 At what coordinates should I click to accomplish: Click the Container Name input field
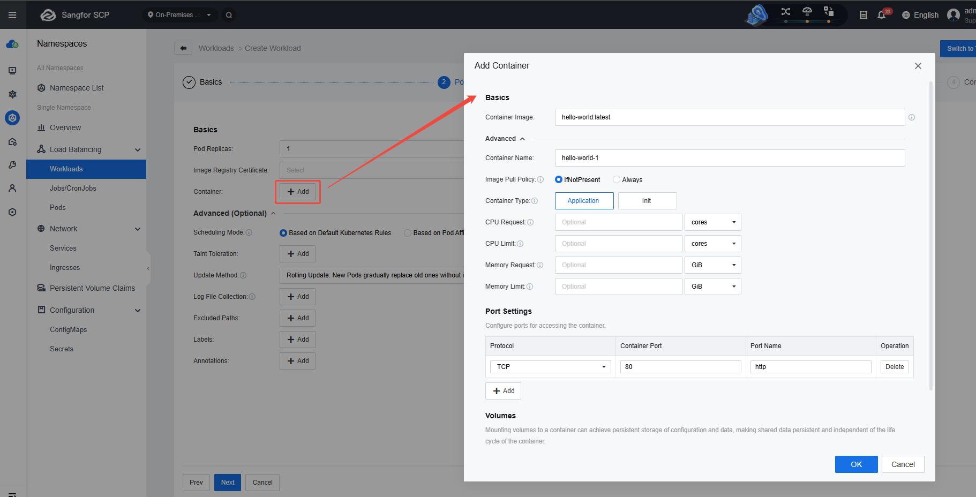[730, 158]
